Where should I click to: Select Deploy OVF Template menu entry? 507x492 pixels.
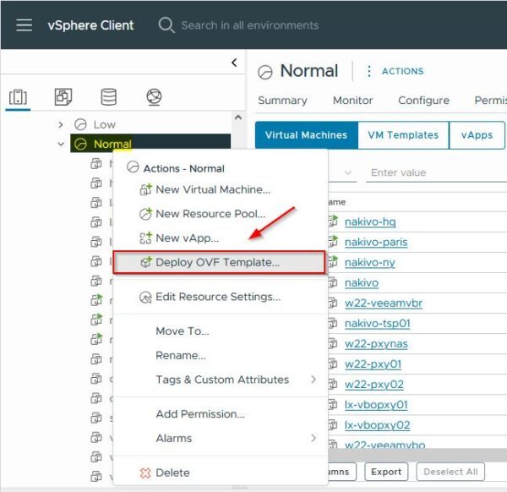[219, 262]
